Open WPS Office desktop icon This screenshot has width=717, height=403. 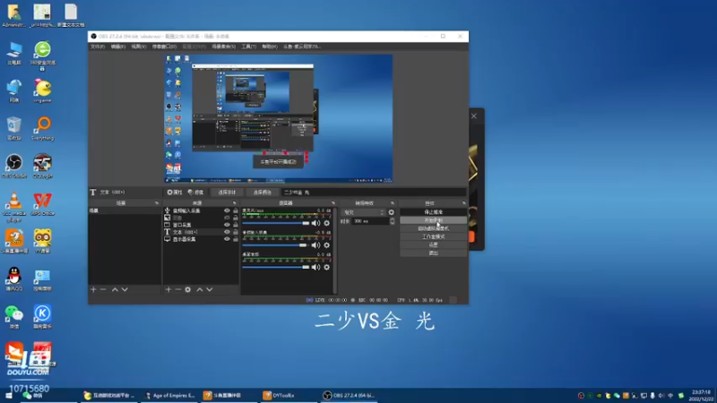pos(42,204)
